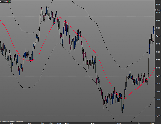Click the 17,990 price axis label

coord(158,4)
